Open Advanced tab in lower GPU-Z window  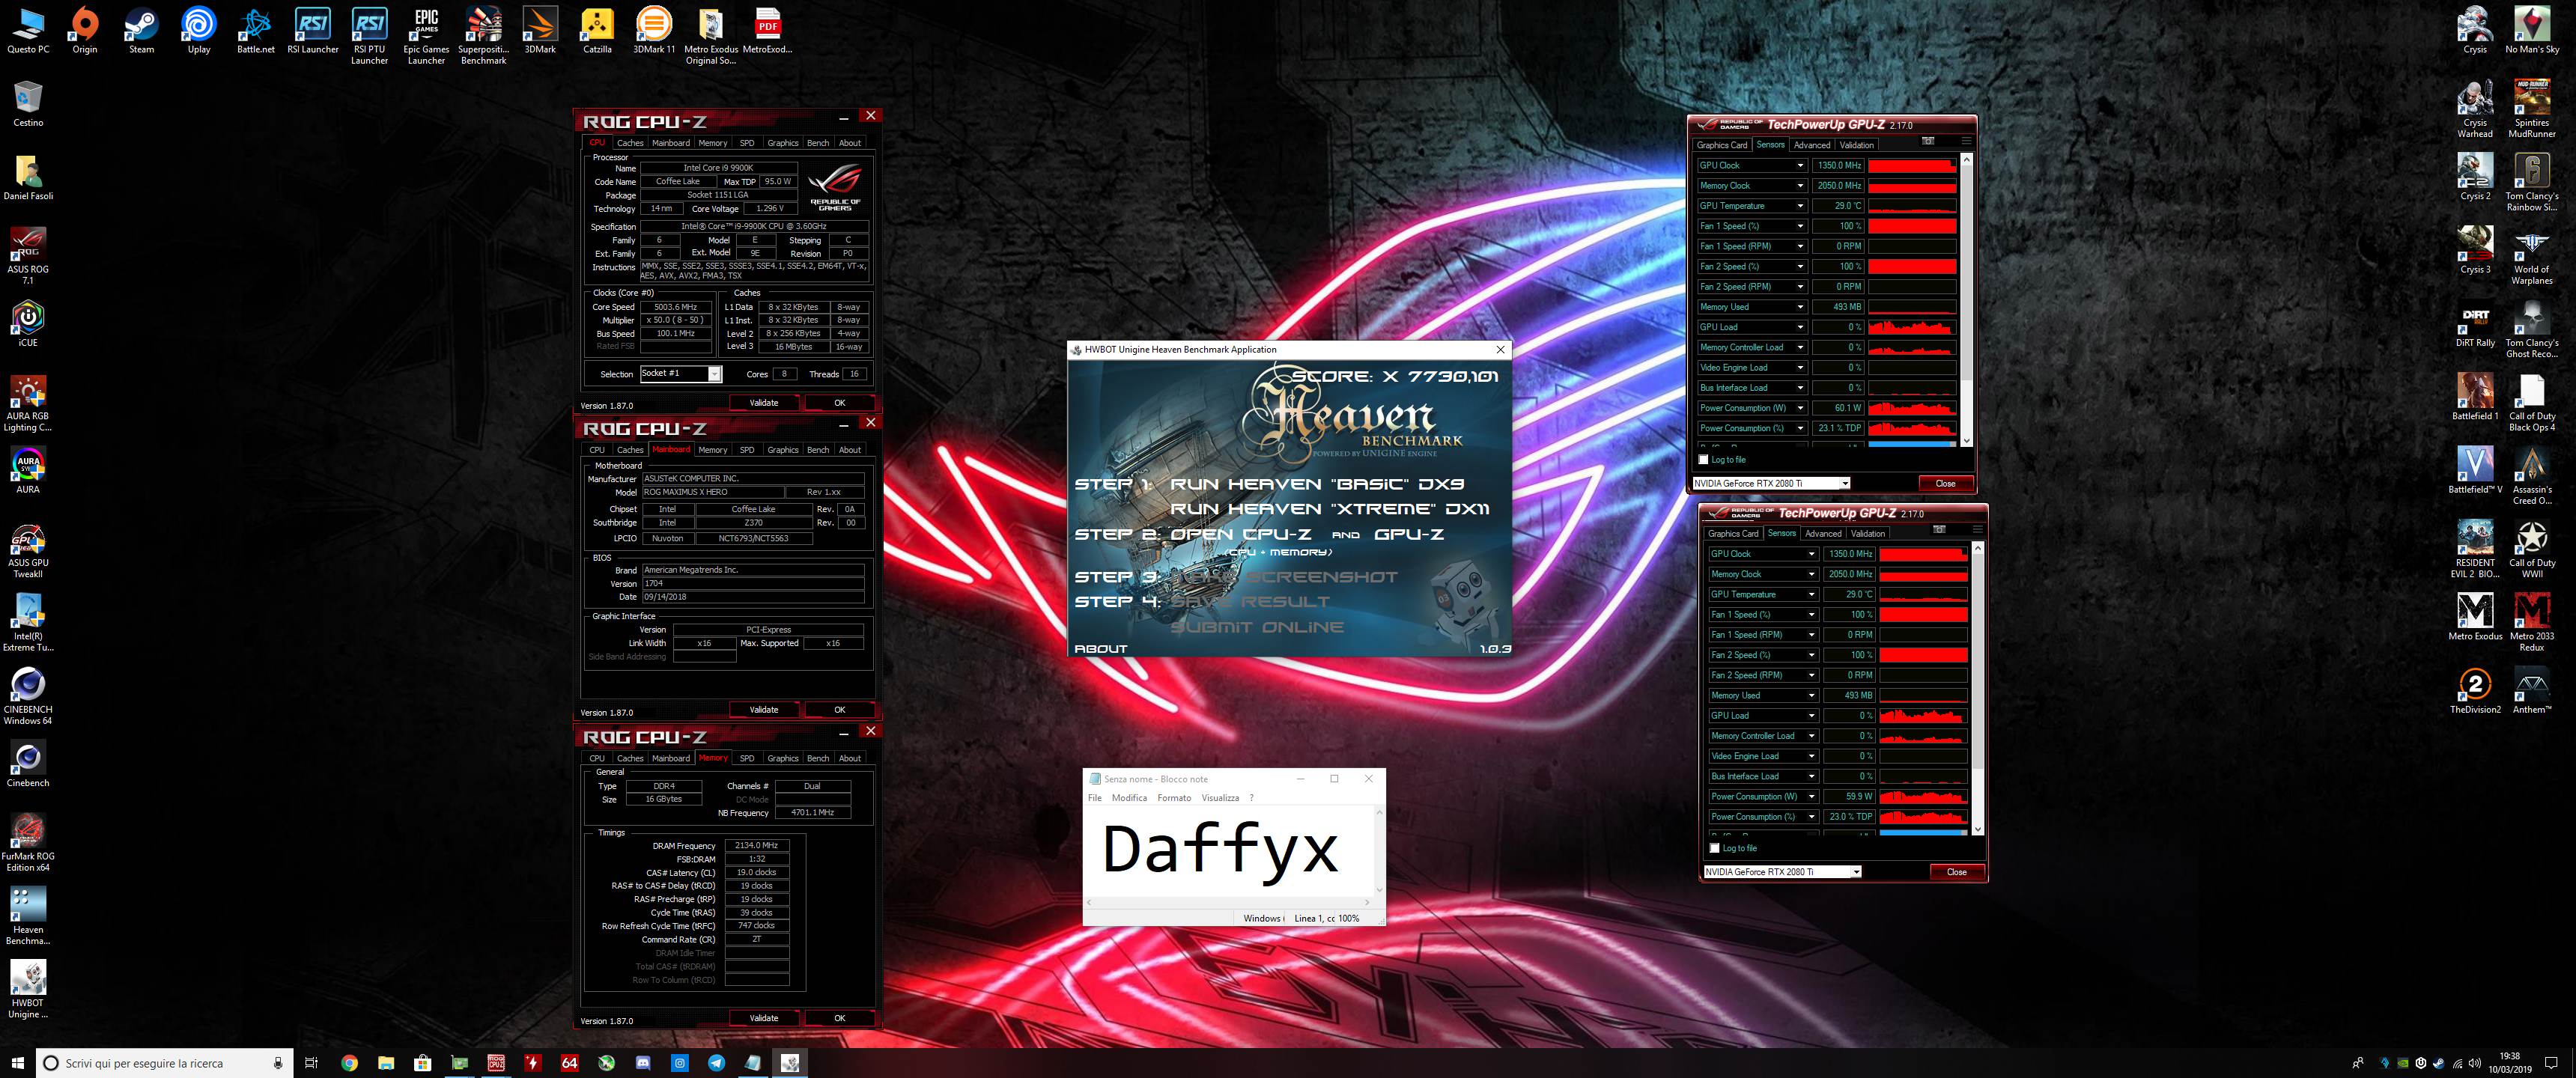coord(1823,533)
